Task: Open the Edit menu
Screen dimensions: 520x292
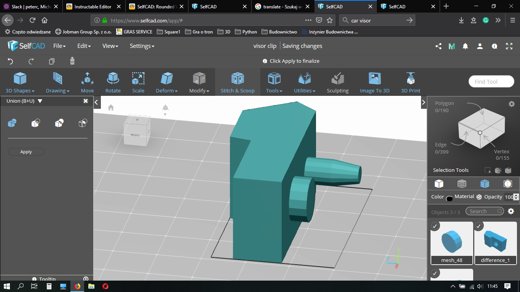Action: 84,46
